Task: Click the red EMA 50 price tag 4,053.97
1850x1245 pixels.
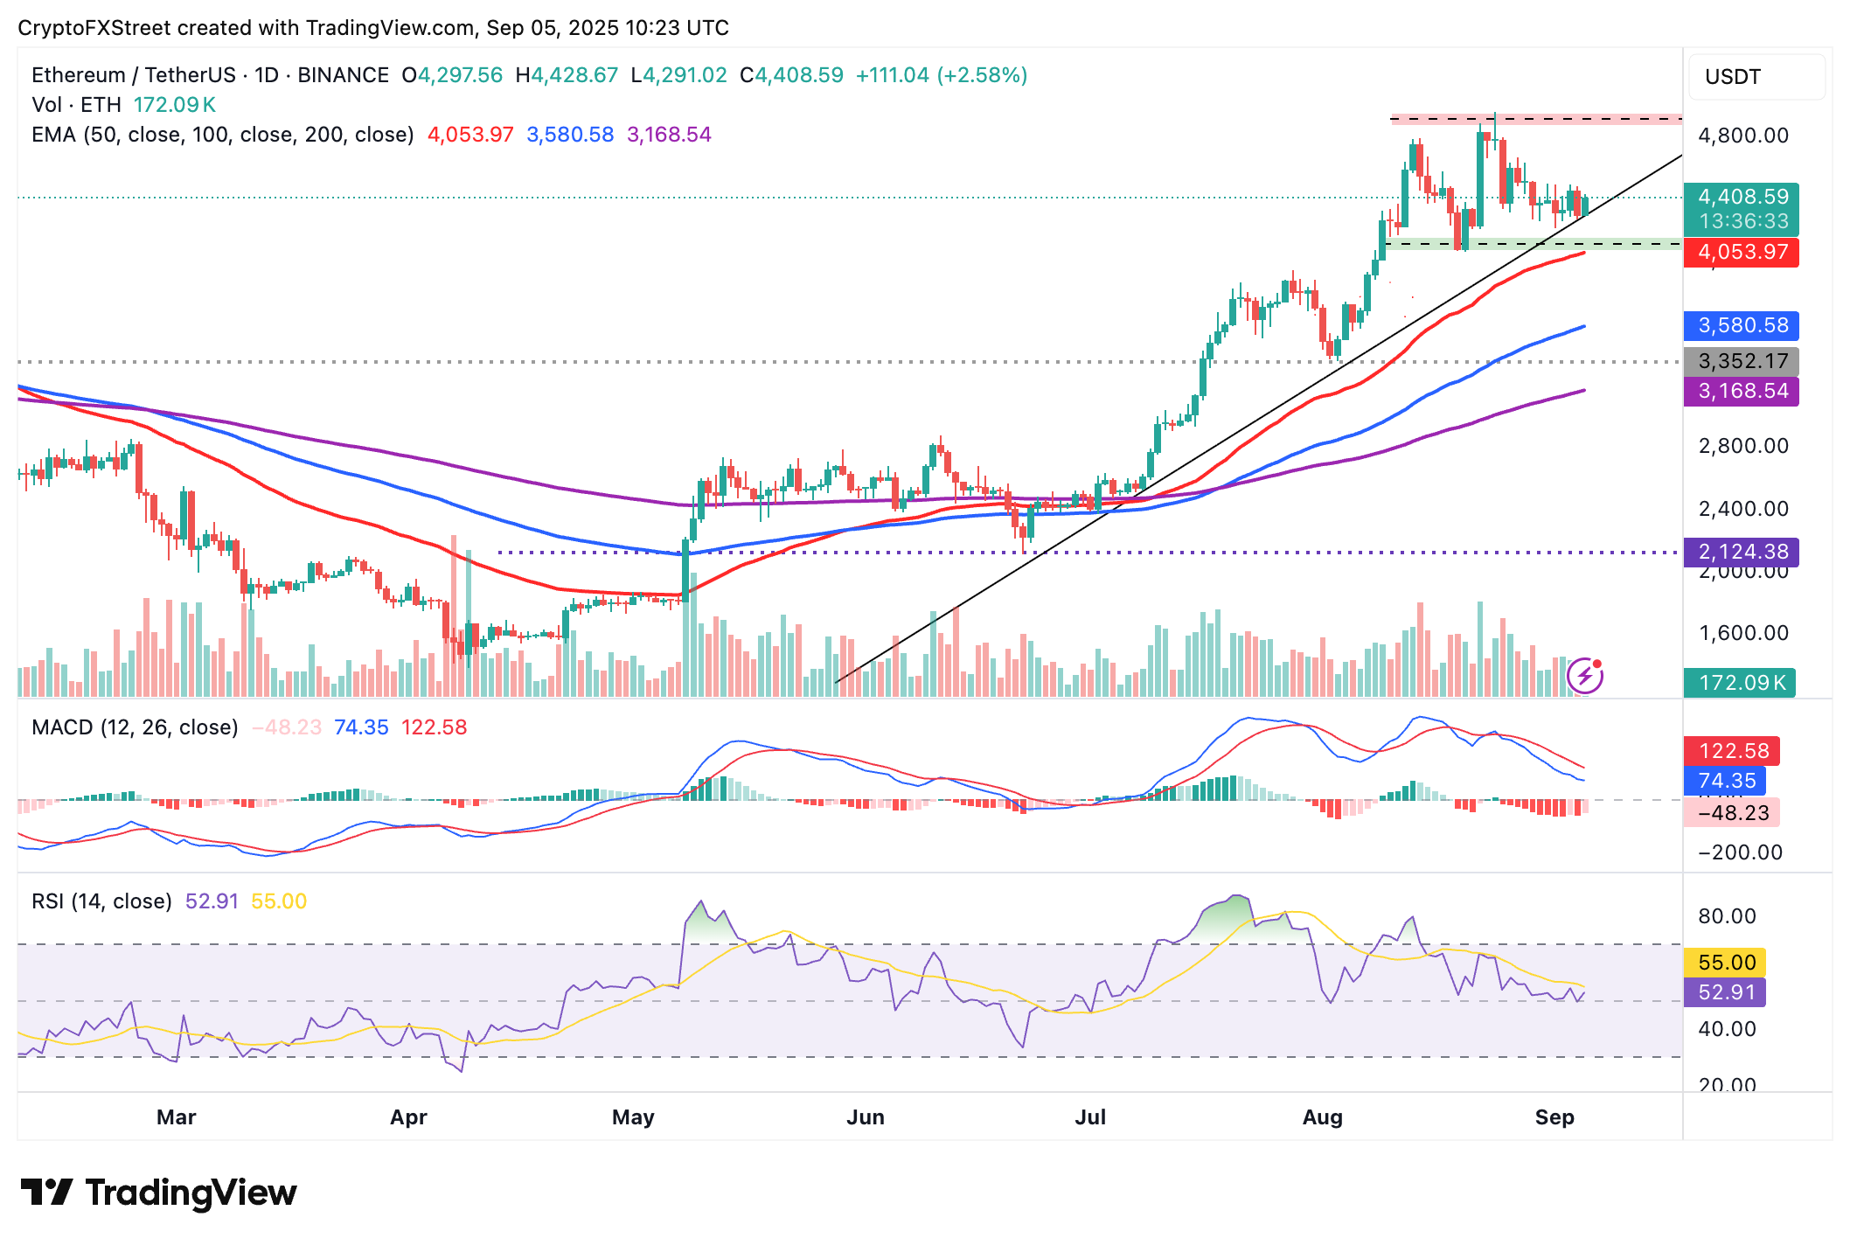Action: pyautogui.click(x=1742, y=253)
